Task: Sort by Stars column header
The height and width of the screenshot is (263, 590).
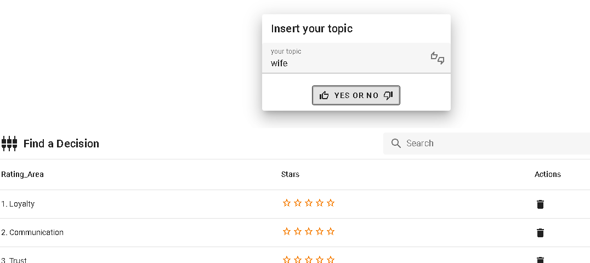Action: pyautogui.click(x=290, y=175)
